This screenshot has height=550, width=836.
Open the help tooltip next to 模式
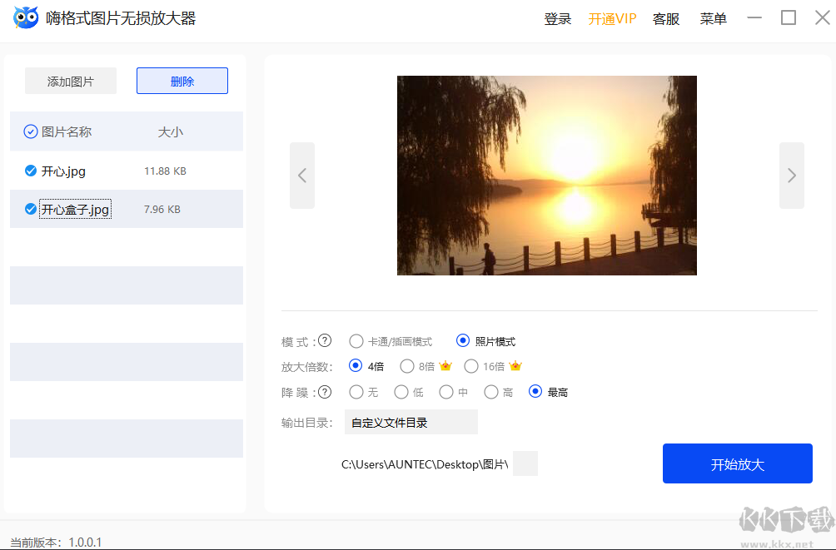pos(324,340)
